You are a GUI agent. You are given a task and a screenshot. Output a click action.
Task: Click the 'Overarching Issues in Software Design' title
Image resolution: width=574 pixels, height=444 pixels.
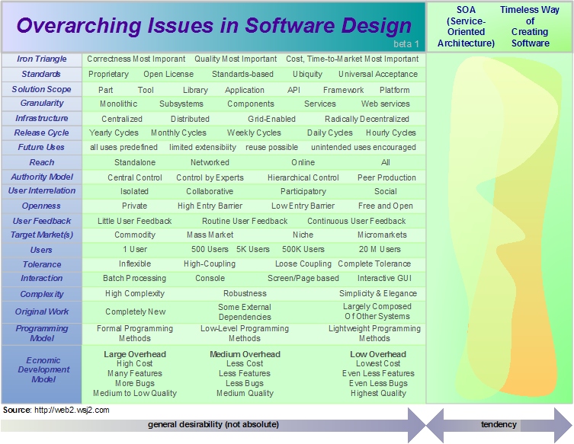[x=213, y=26]
